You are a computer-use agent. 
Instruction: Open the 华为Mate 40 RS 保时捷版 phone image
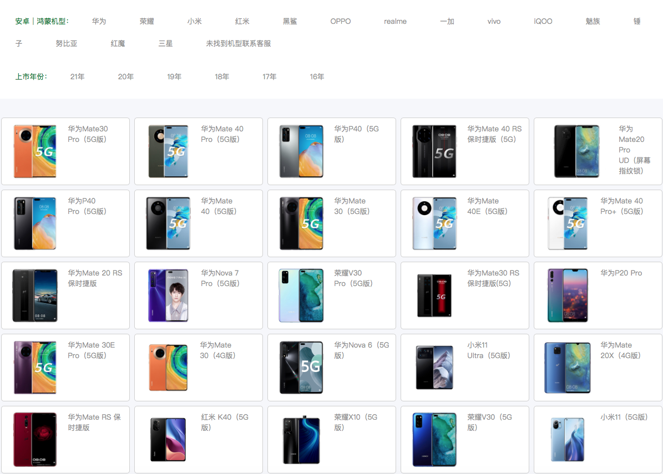click(434, 151)
